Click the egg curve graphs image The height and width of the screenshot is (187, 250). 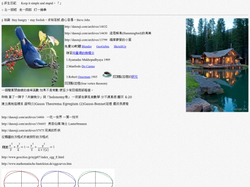tap(58, 178)
